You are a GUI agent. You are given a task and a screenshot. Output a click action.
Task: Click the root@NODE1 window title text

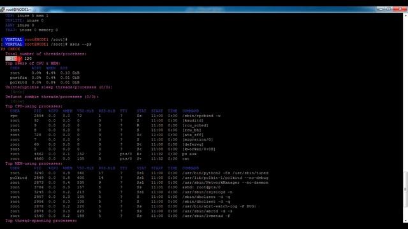click(x=18, y=10)
